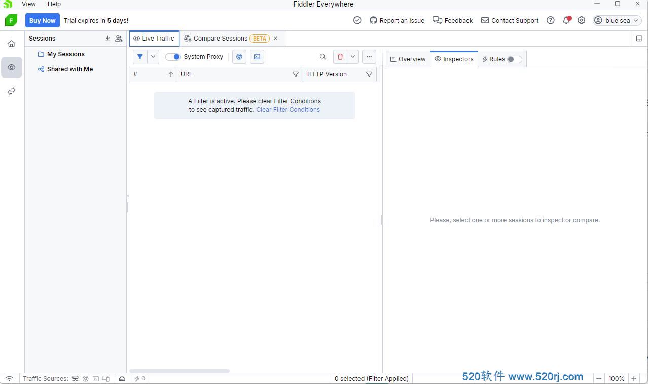
Task: Click the green Fiddler logo icon
Action: (x=11, y=20)
